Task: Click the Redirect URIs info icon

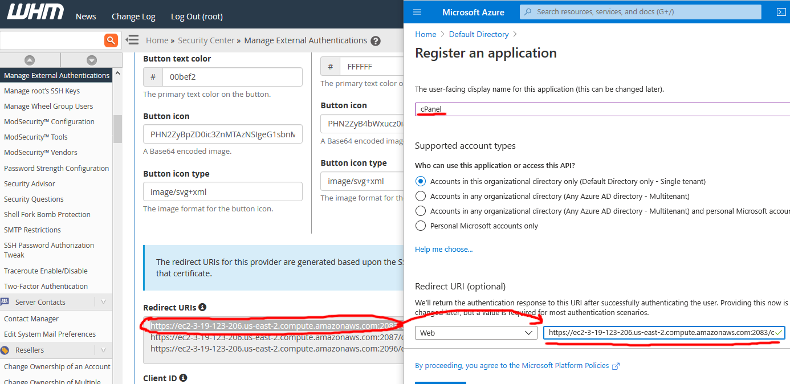Action: coord(202,307)
